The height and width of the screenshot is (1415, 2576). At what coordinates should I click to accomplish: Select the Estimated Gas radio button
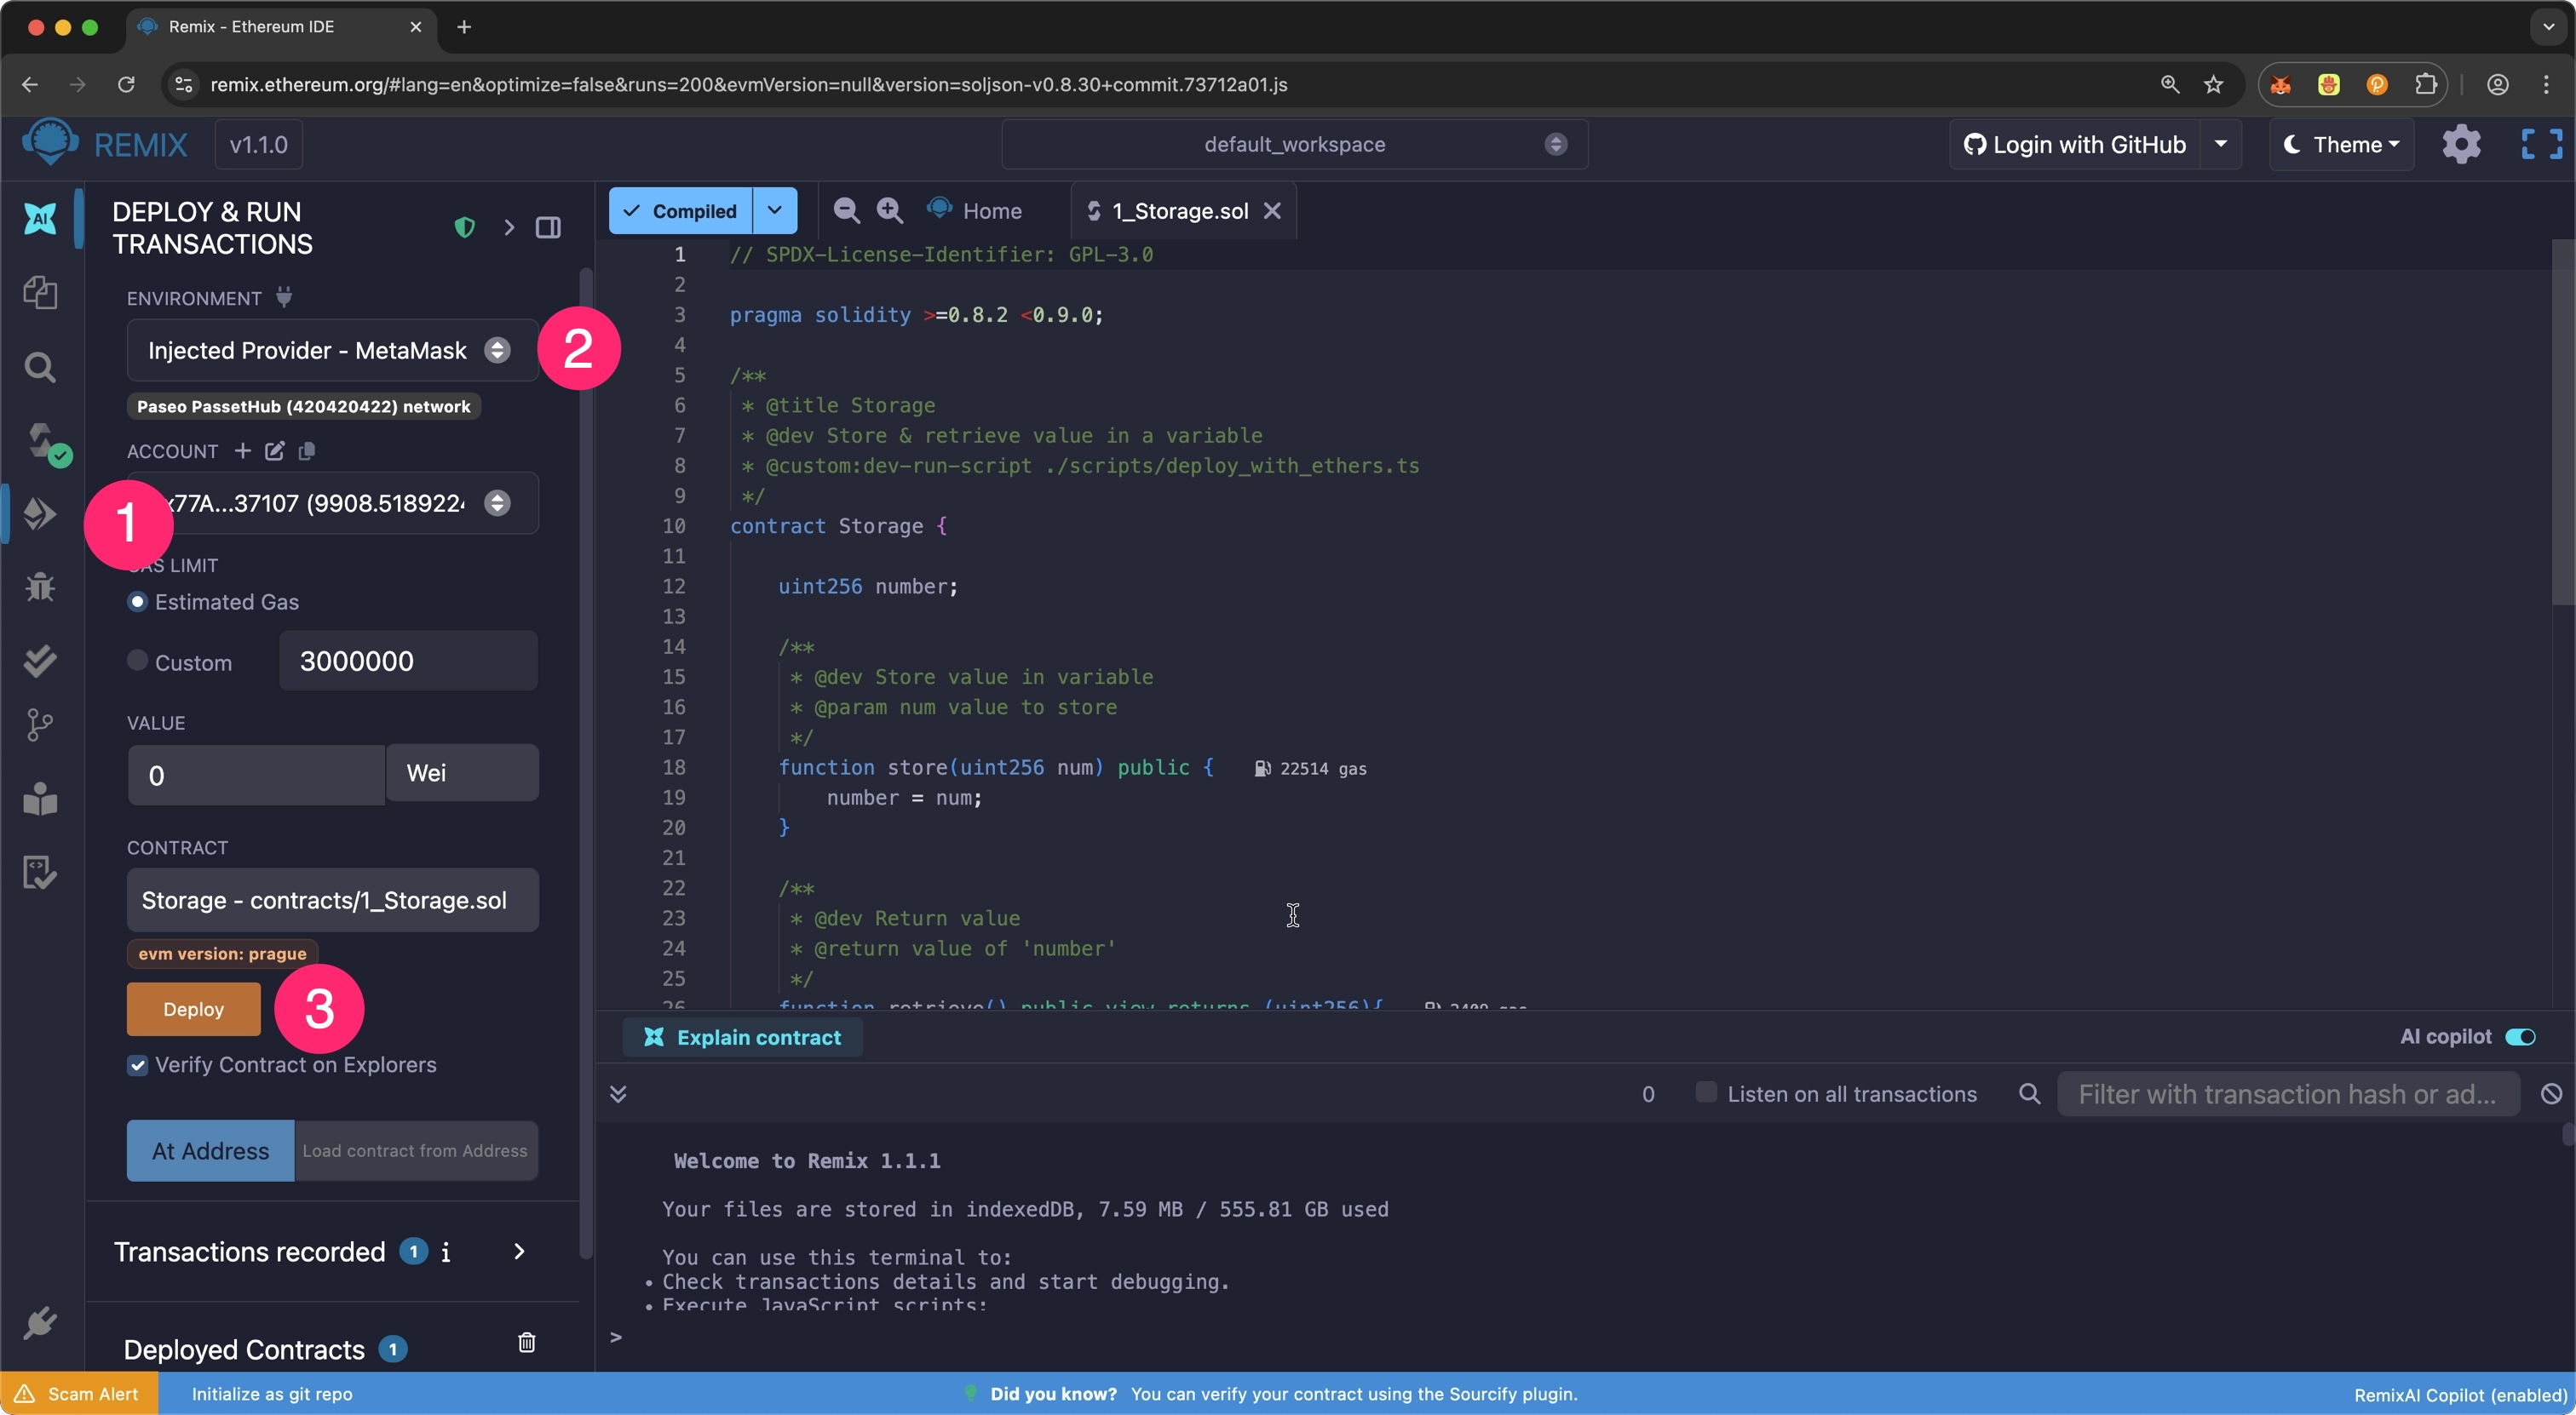(138, 602)
